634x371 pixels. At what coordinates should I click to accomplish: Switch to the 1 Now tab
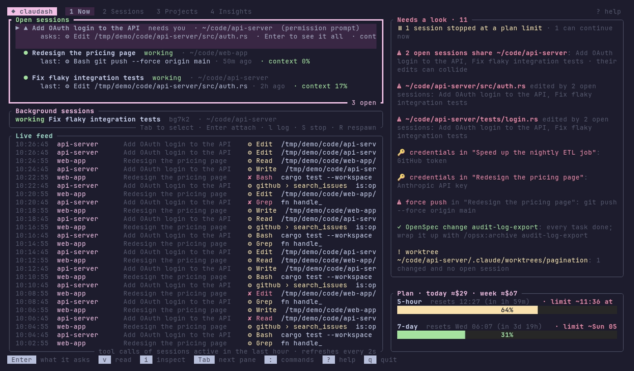[80, 12]
